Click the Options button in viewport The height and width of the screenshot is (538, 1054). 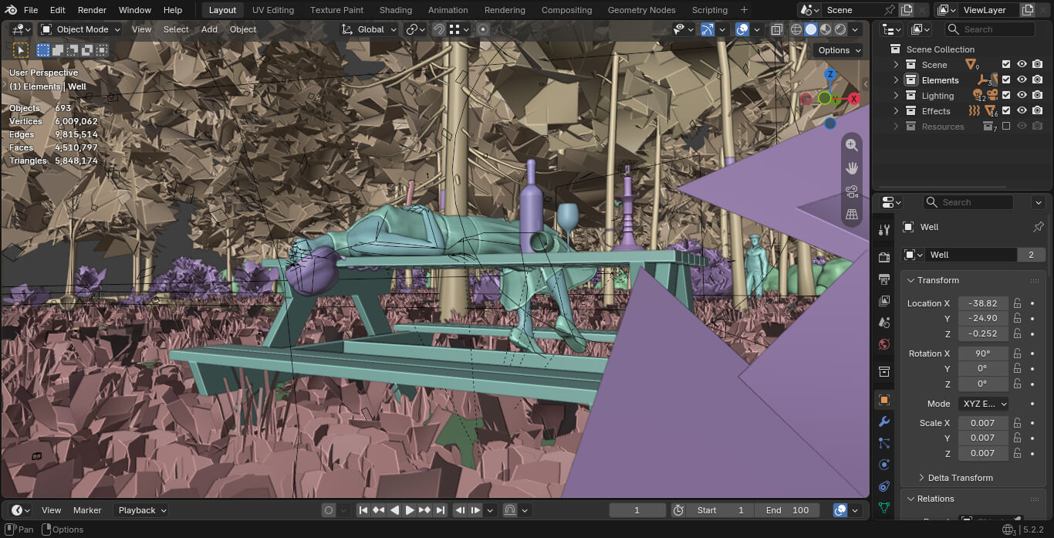click(x=839, y=50)
